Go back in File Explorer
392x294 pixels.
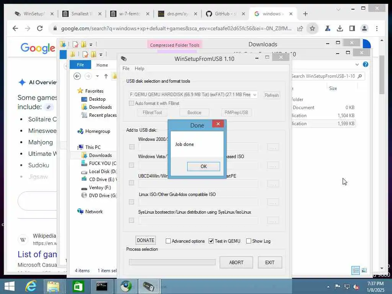tap(77, 76)
